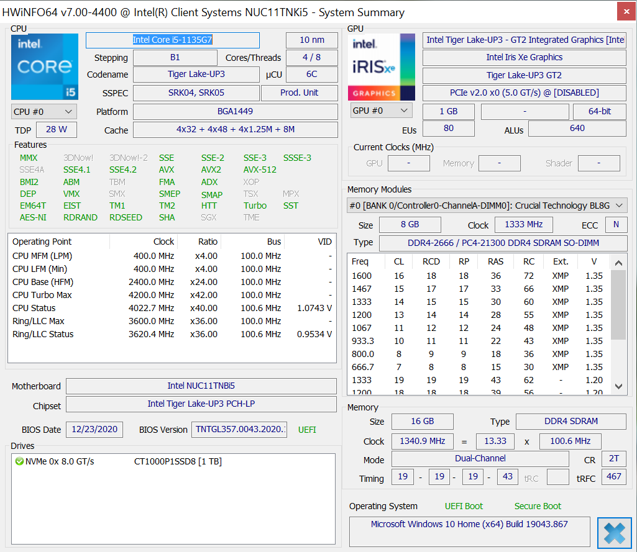637x552 pixels.
Task: Click the Intel Core i5 CPU logo
Action: (45, 67)
